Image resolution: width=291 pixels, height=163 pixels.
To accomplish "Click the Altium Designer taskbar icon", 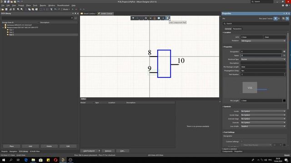I will point(63,160).
